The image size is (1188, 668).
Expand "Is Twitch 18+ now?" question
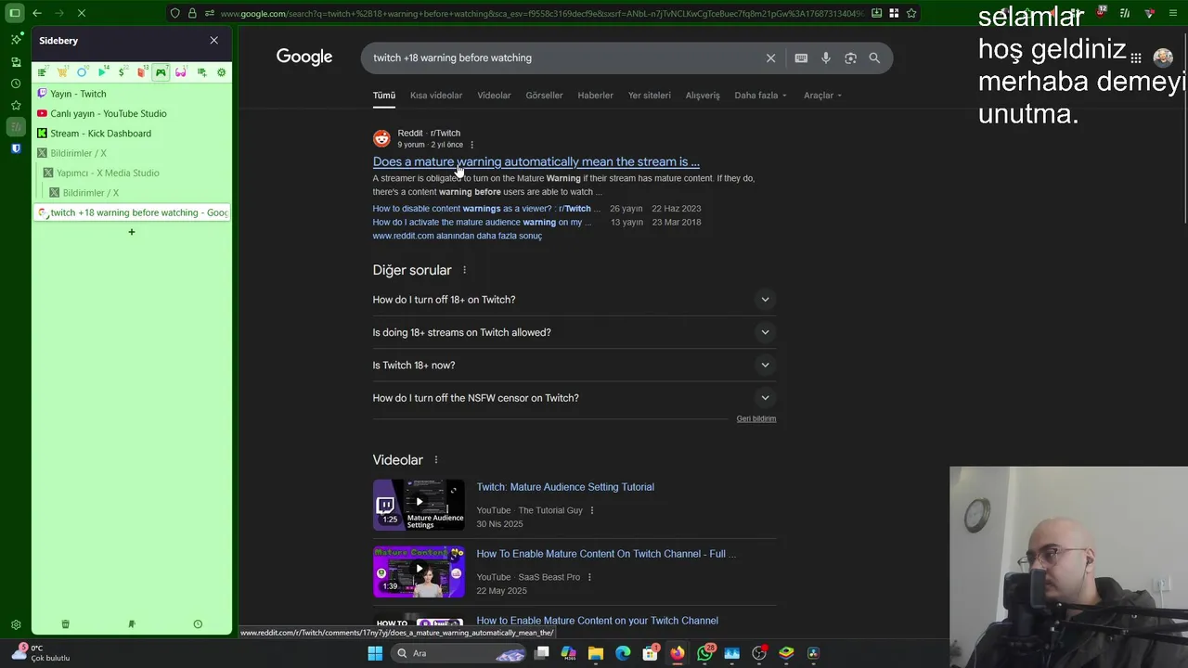coord(574,365)
